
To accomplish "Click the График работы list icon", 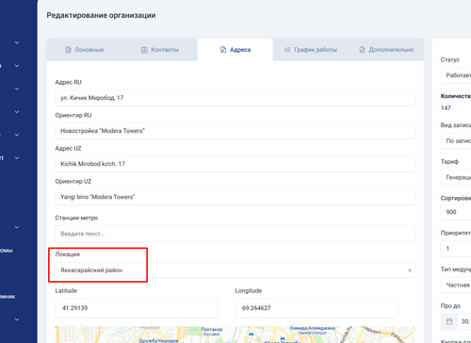I will [287, 50].
